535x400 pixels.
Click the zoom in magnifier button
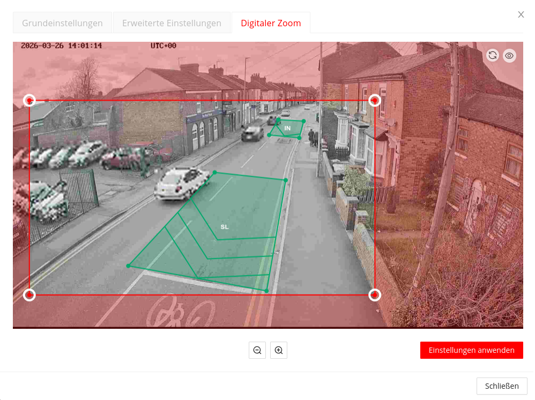(x=279, y=350)
